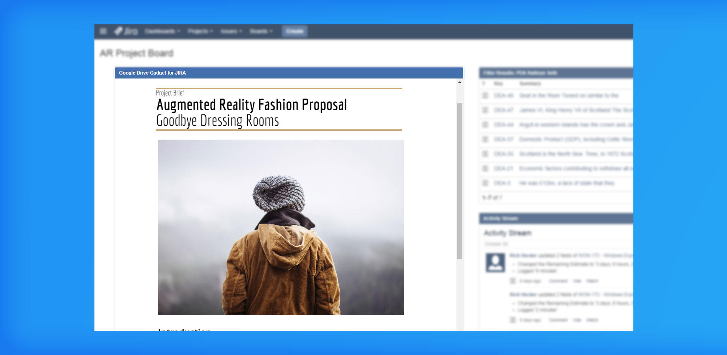
Task: Click the user avatar in Activity Stream
Action: (x=495, y=263)
